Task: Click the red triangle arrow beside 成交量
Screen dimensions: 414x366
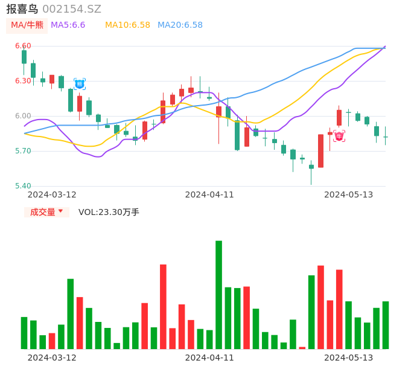Action: [x=60, y=211]
